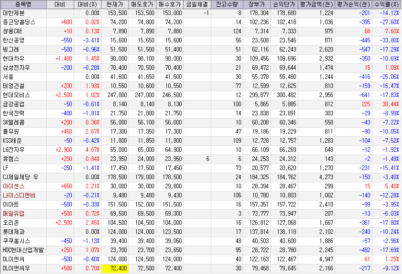Click 이마트 bid price 151,500
The height and width of the screenshot is (274, 402).
click(x=172, y=205)
